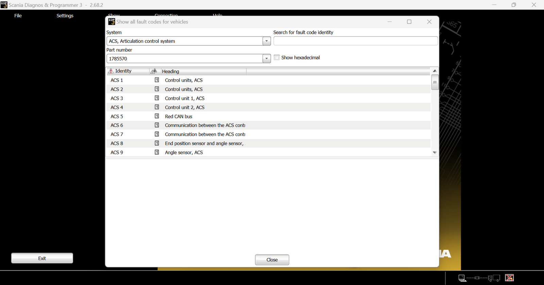Click the double warning triangle column header icon

pyautogui.click(x=154, y=71)
